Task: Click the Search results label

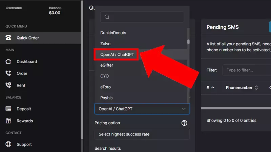Action: (x=107, y=148)
